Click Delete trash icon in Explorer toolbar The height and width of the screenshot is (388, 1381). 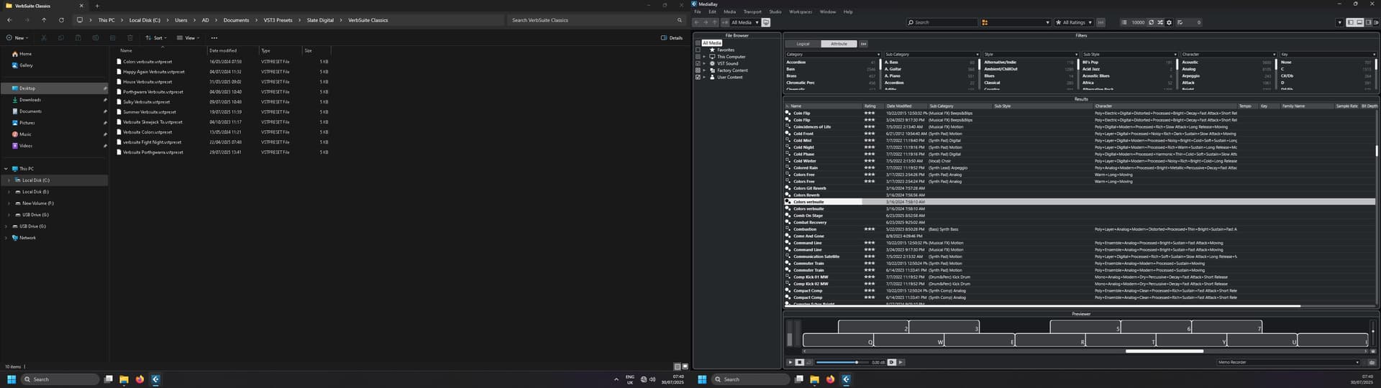point(129,37)
